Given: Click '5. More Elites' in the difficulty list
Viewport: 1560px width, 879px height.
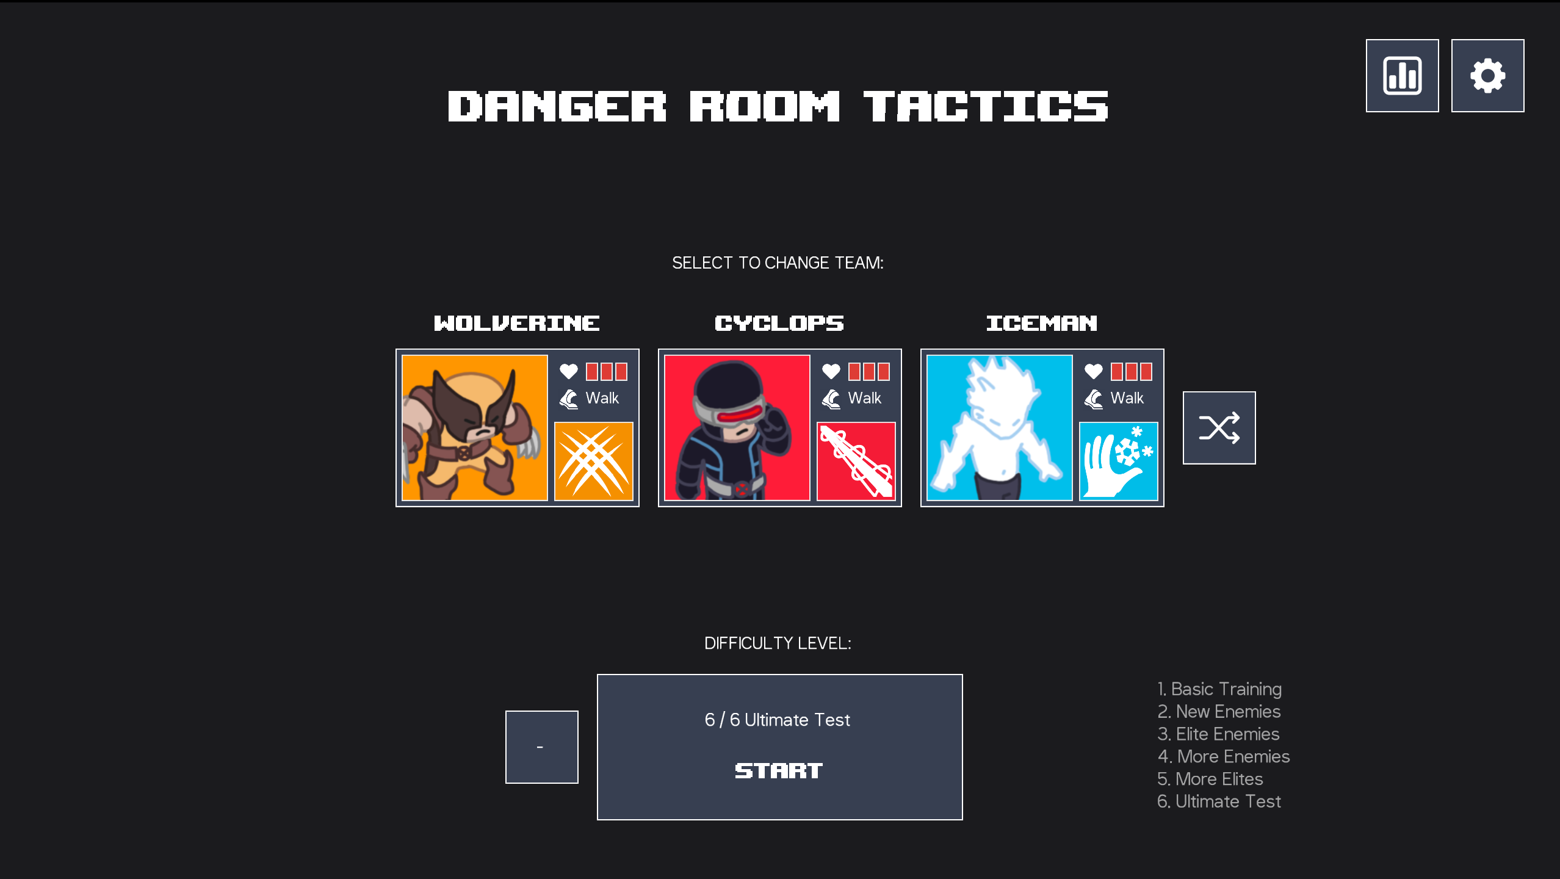Looking at the screenshot, I should point(1210,780).
